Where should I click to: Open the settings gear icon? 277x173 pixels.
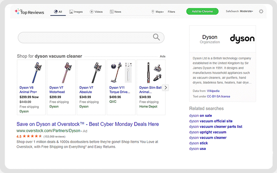261,12
